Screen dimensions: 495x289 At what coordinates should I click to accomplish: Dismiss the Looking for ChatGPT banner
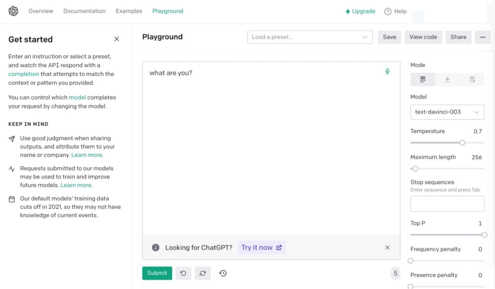click(x=387, y=247)
